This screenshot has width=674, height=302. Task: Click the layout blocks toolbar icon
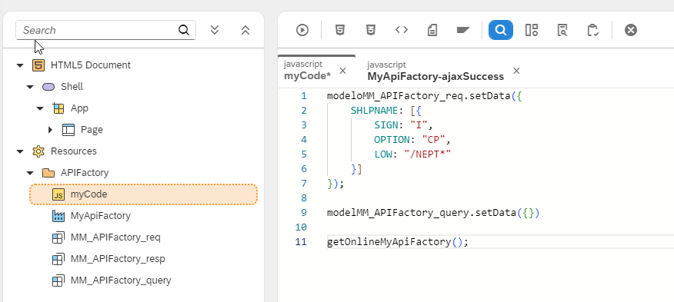(x=532, y=30)
